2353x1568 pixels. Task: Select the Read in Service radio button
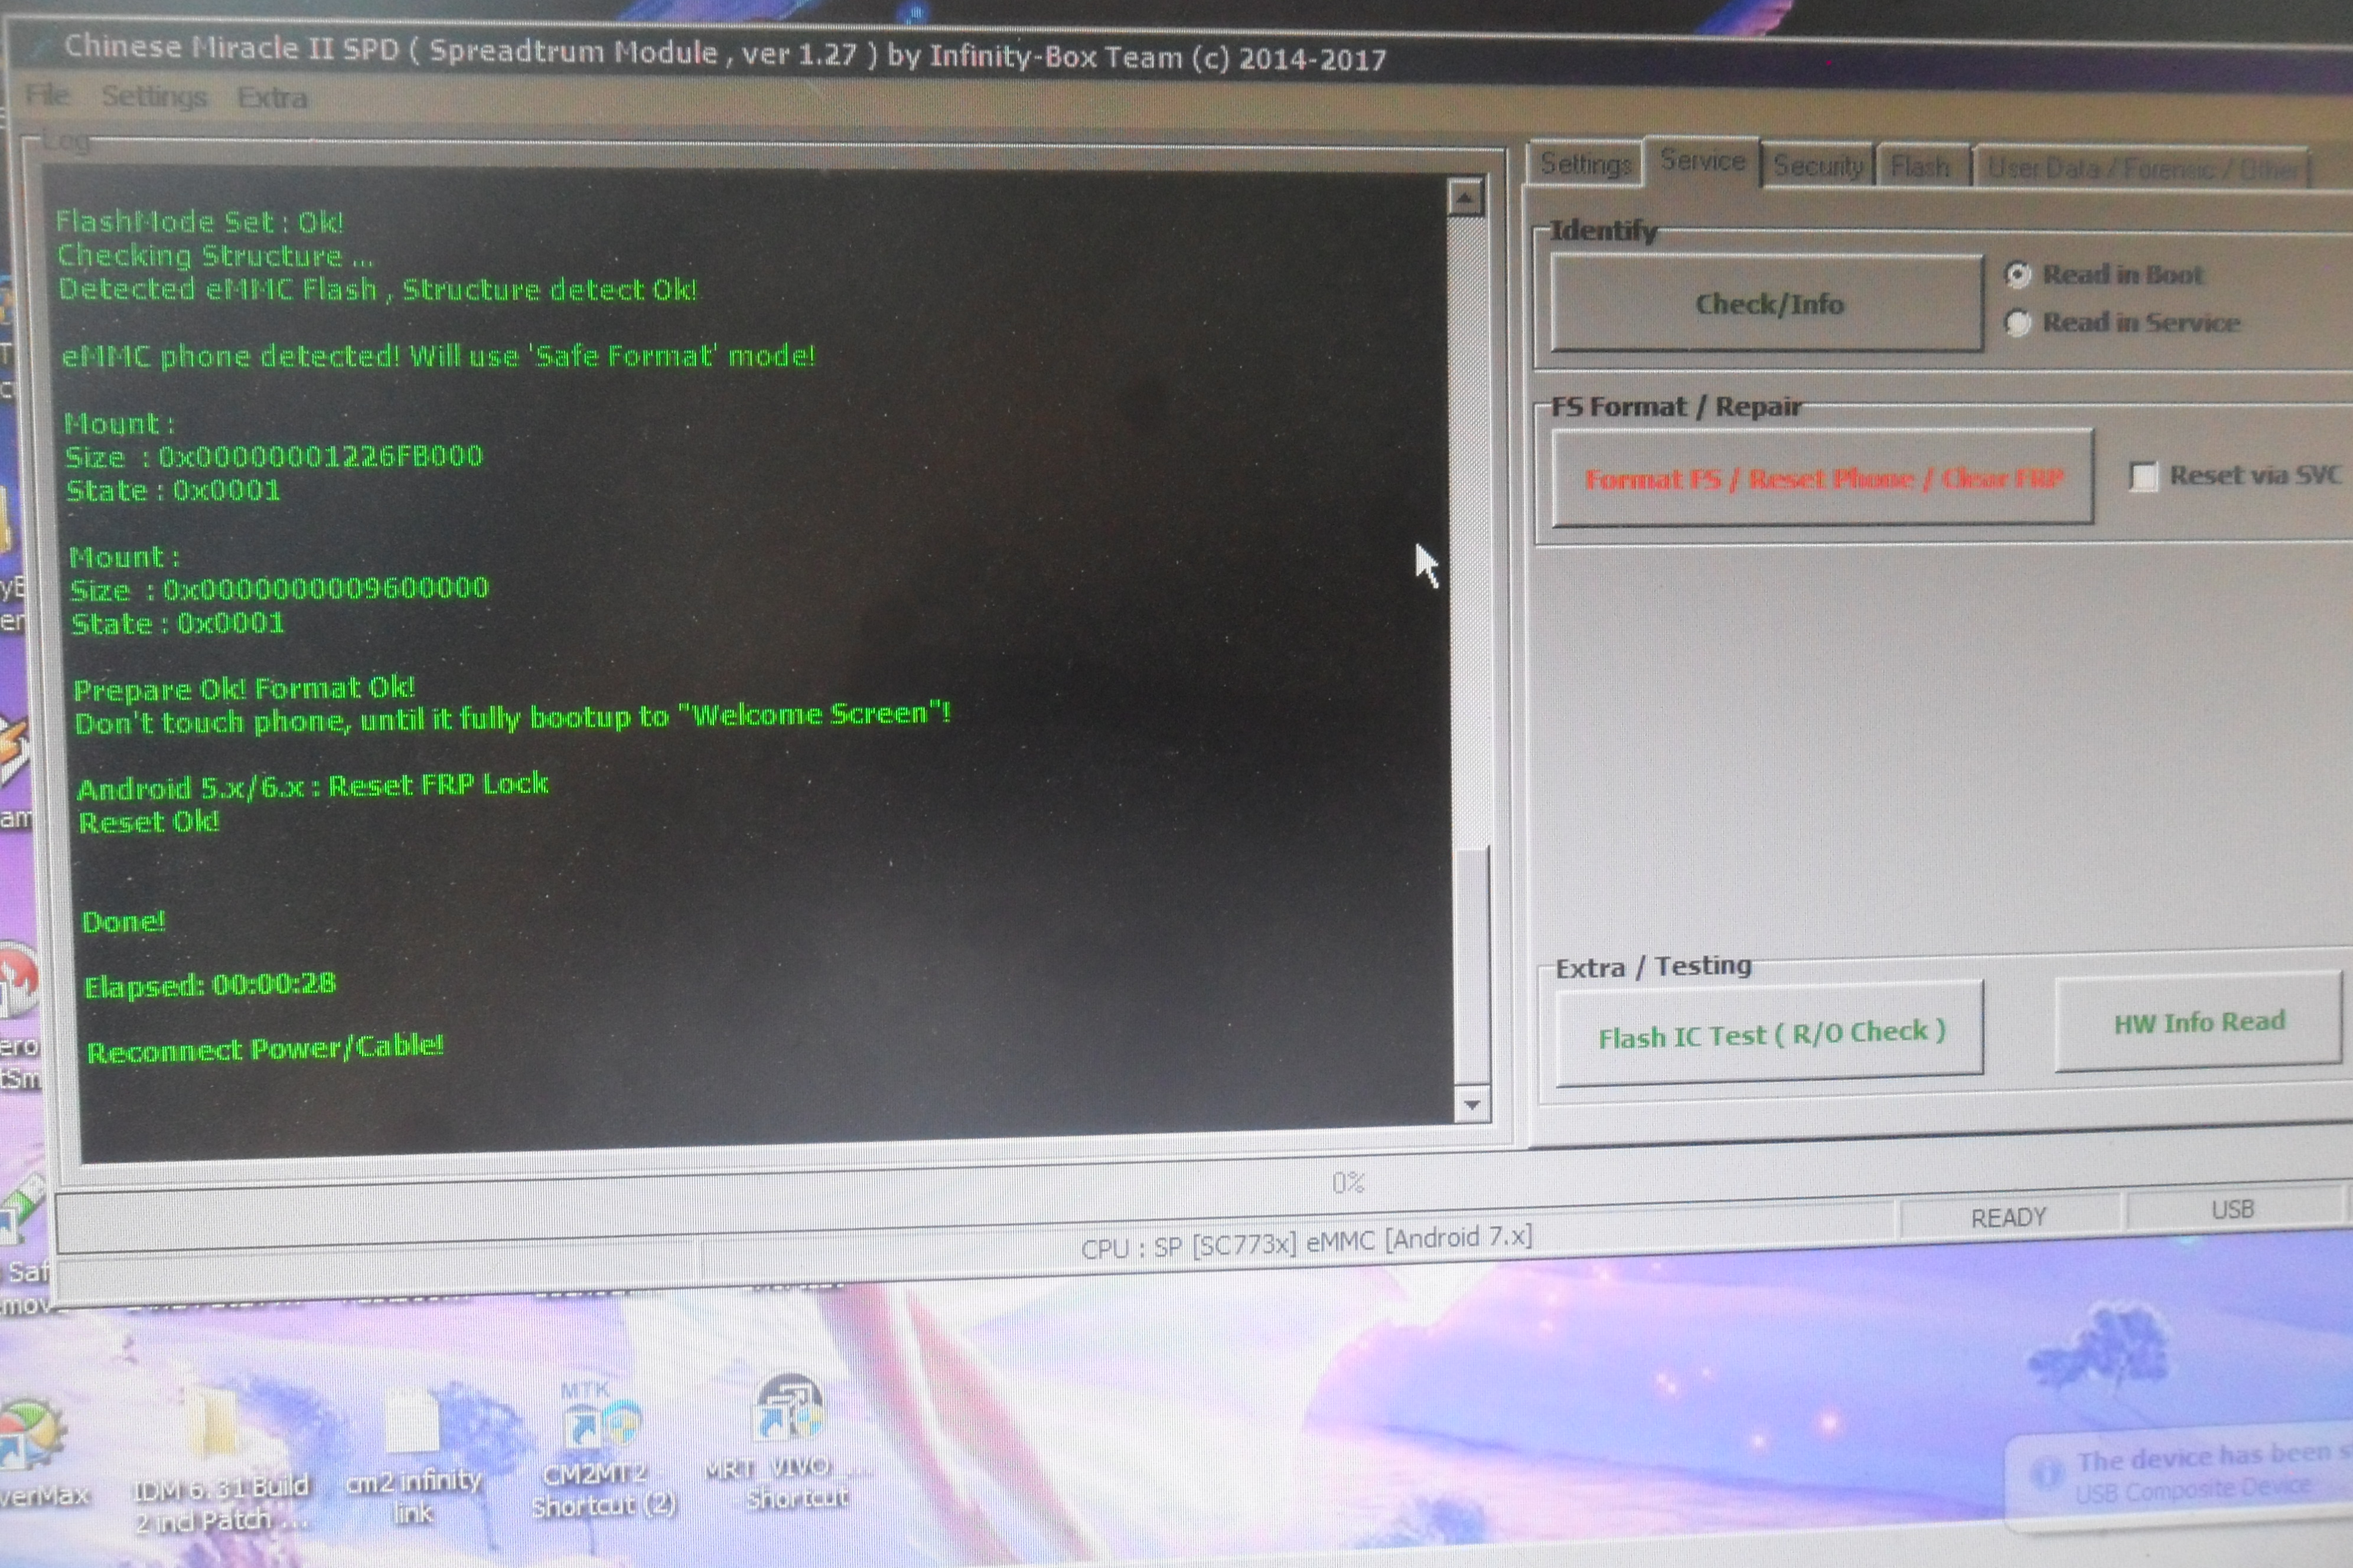[x=2018, y=322]
